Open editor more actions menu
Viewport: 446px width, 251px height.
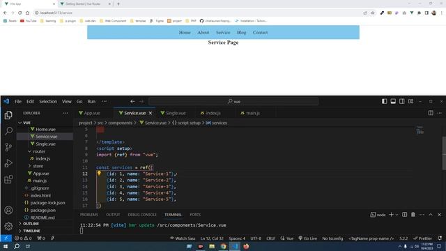[440, 113]
